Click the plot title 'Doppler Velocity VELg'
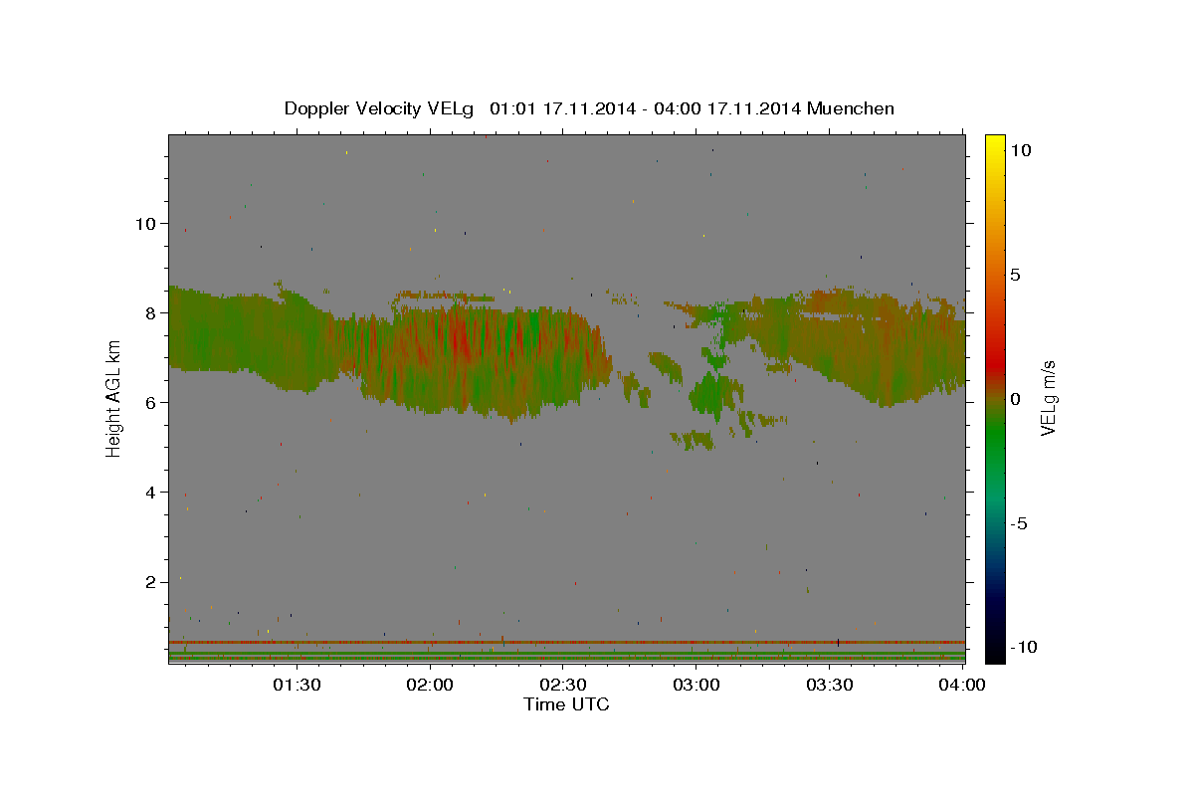This screenshot has height=796, width=1194. [381, 108]
